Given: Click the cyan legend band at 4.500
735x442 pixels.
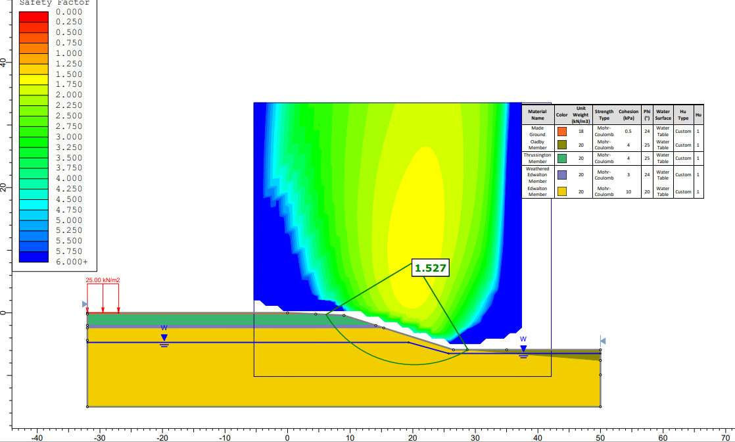Looking at the screenshot, I should (34, 205).
